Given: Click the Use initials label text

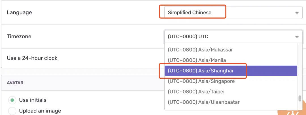Looking at the screenshot, I should 33,100.
